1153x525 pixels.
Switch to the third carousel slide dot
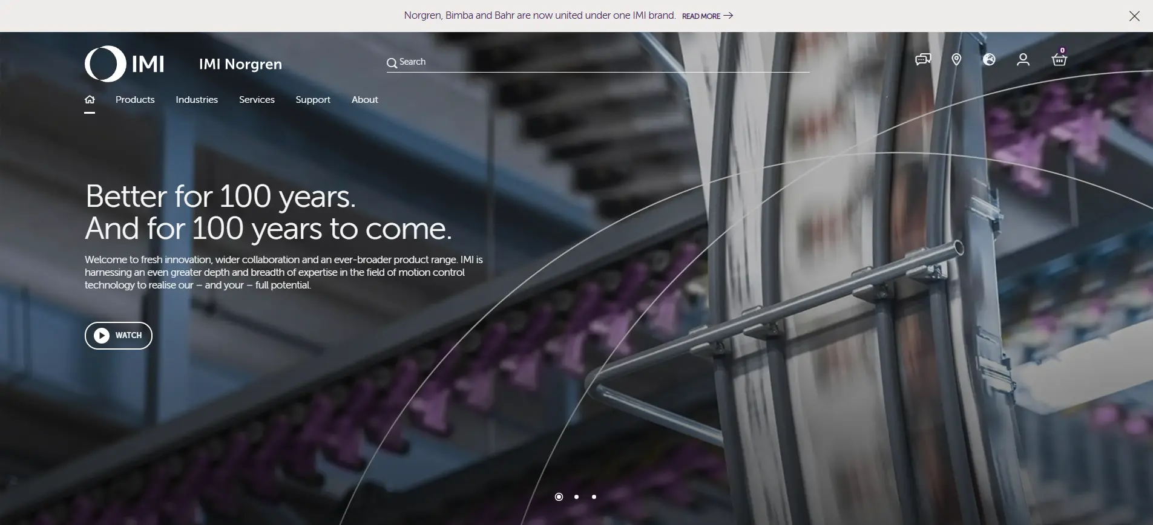(594, 497)
